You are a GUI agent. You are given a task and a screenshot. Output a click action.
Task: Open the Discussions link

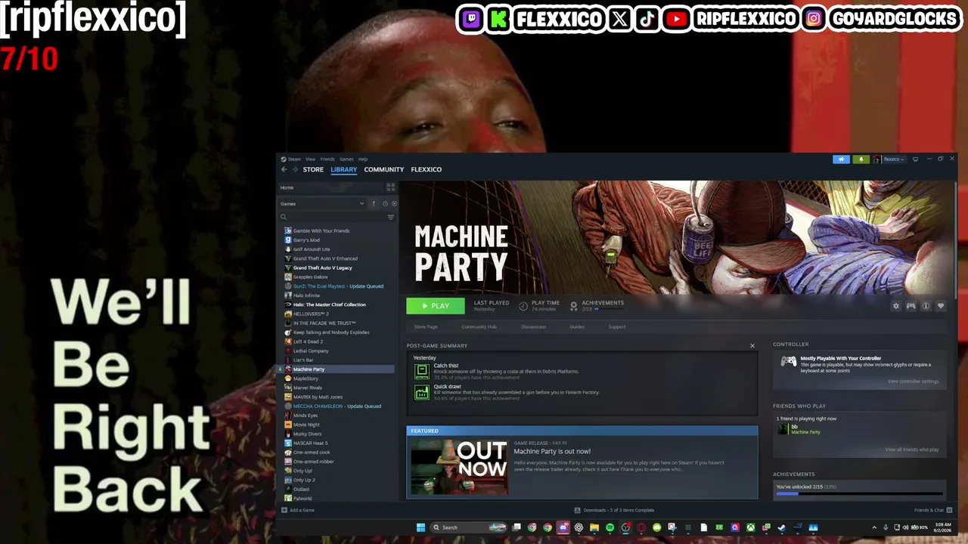pyautogui.click(x=533, y=326)
